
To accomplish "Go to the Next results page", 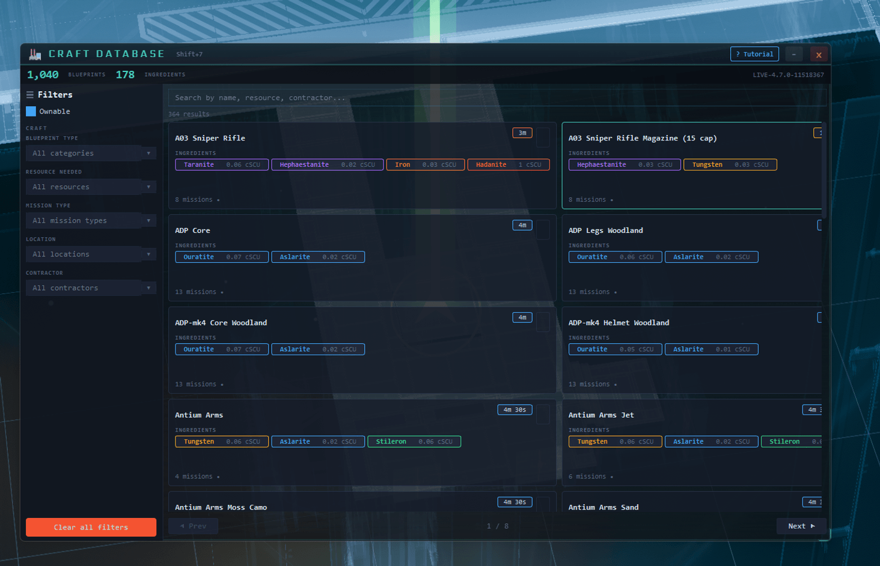I will tap(801, 526).
